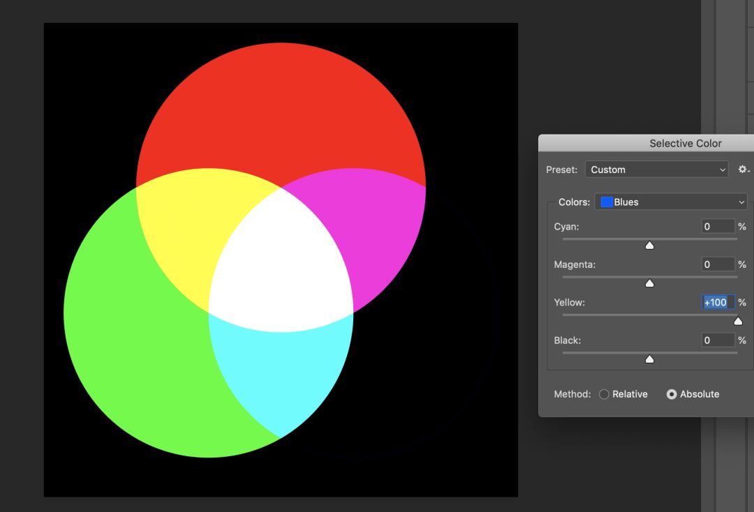Click the white center overlap on canvas
Image resolution: width=754 pixels, height=512 pixels.
click(x=281, y=262)
